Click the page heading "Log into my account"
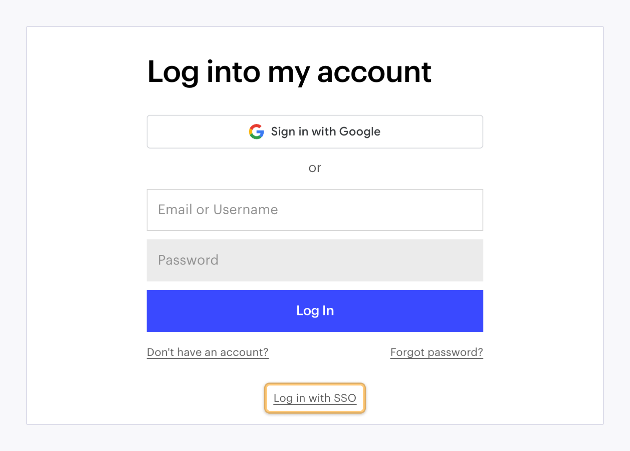 [289, 72]
